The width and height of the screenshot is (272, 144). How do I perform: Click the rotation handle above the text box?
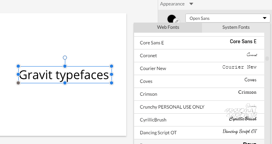(65, 58)
